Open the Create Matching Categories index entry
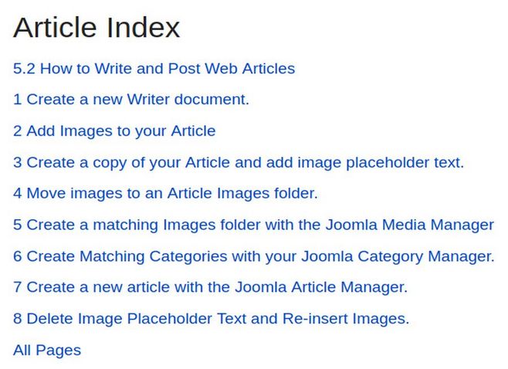Screen dimensions: 508x369 (254, 256)
